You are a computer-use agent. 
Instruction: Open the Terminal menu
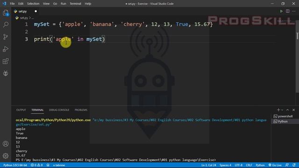(x=75, y=4)
